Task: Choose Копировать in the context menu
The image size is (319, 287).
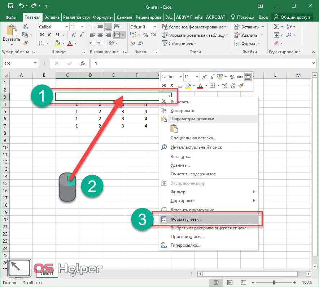Action: (x=209, y=111)
